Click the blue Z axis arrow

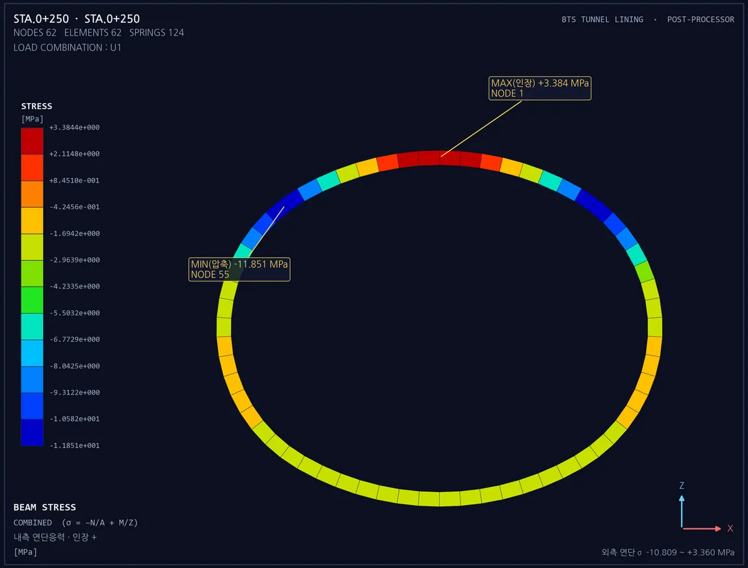pyautogui.click(x=682, y=511)
